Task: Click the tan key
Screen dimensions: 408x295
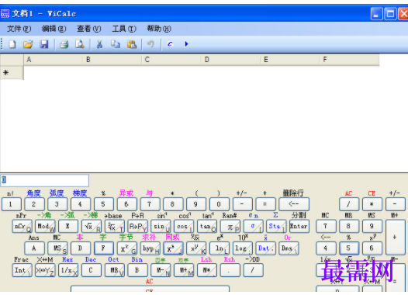Action: pyautogui.click(x=207, y=226)
